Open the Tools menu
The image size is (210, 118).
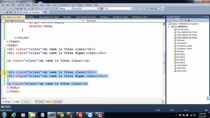pos(54,5)
